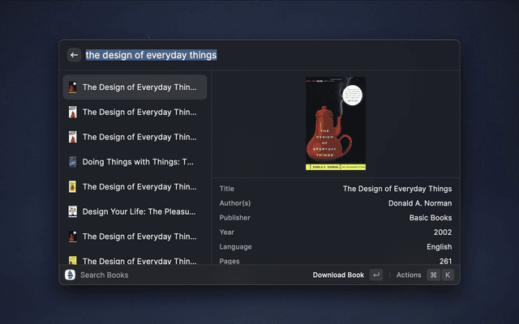Click the Command key icon in footer

(433, 275)
